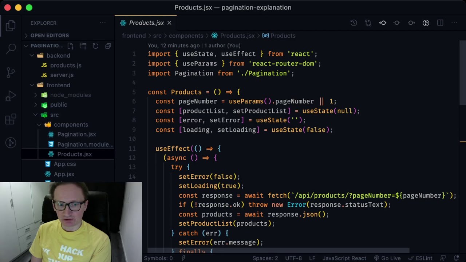Click Symbols: 0 in status bar
The image size is (466, 262).
click(158, 258)
